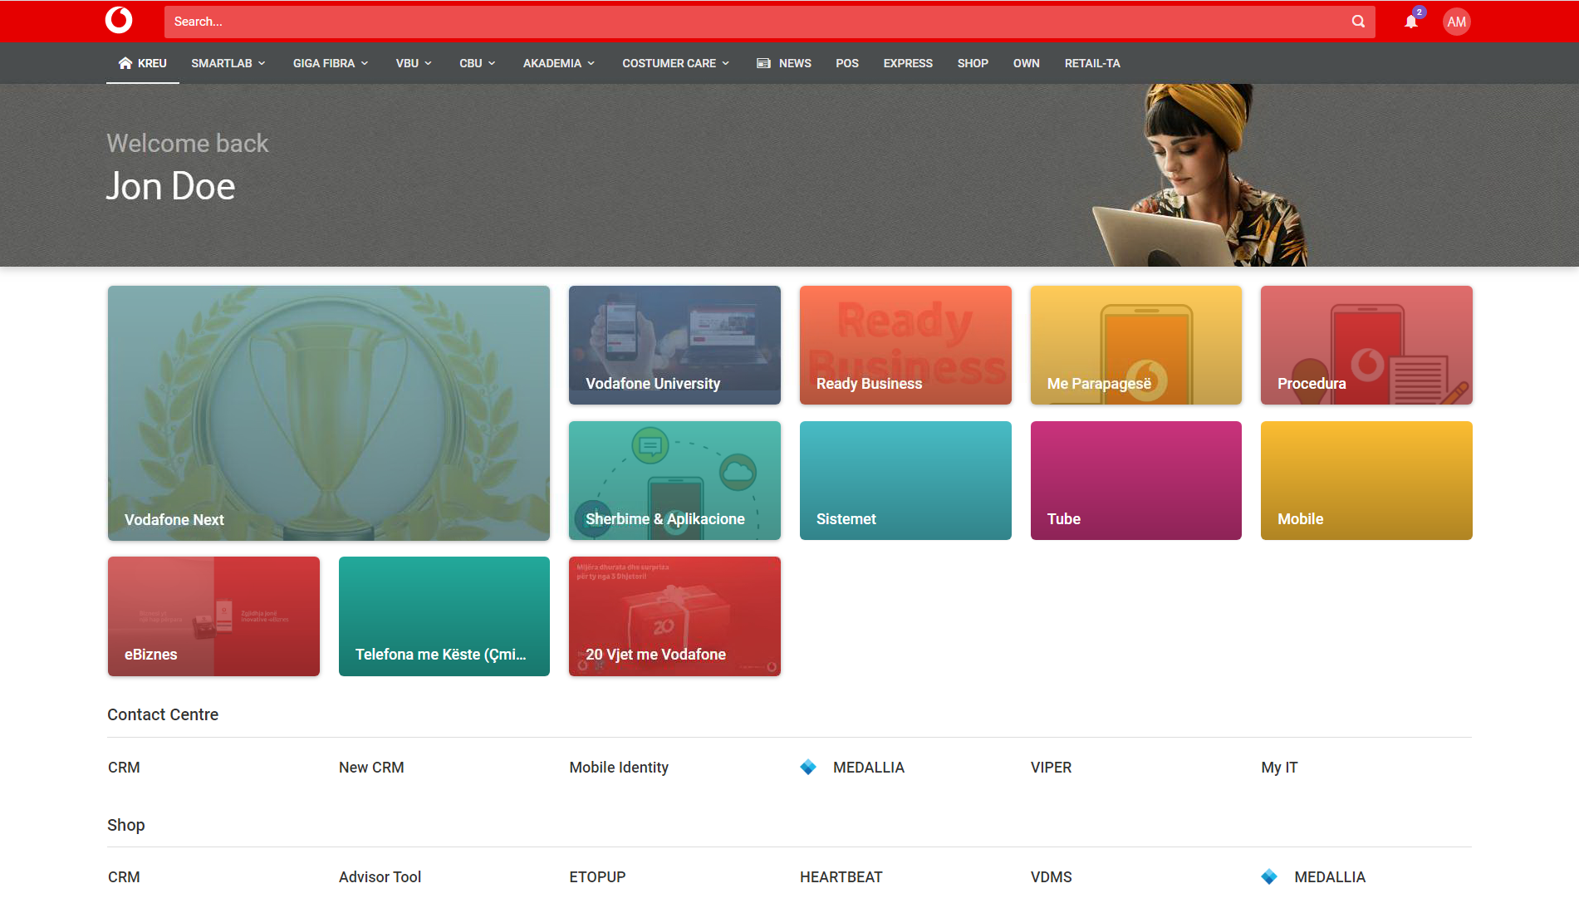Open the VBU dropdown menu
Screen dimensions: 1579x903
414,63
